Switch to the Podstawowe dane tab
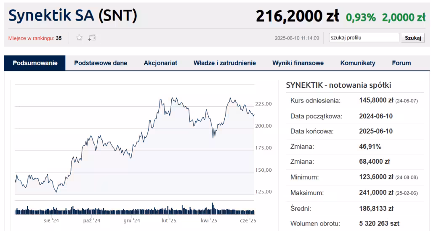431x231 pixels. [101, 63]
